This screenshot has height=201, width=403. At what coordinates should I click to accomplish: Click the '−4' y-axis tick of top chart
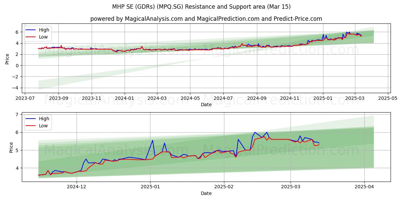coord(16,88)
